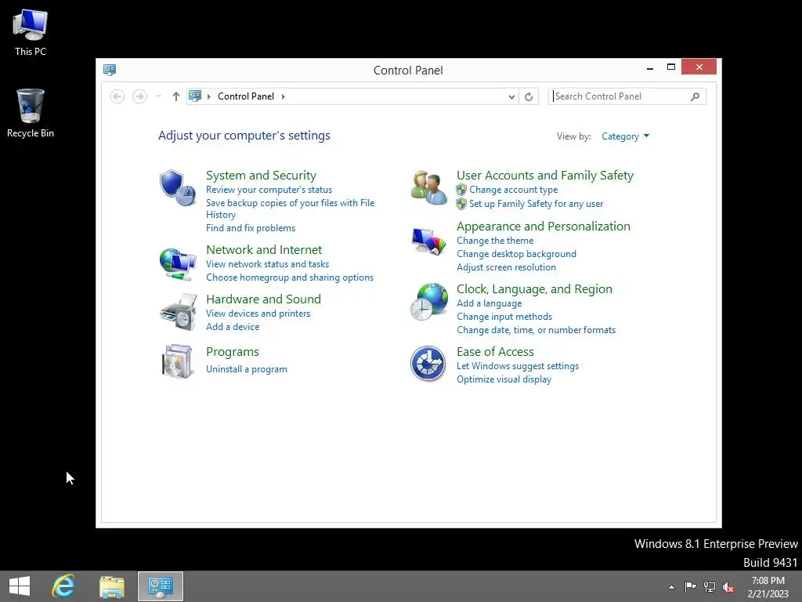The width and height of the screenshot is (802, 602).
Task: Click the muted volume tray icon
Action: [x=728, y=587]
